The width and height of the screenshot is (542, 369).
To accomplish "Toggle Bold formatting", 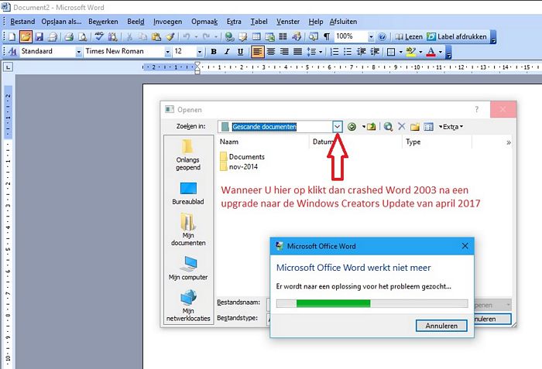I will [214, 52].
